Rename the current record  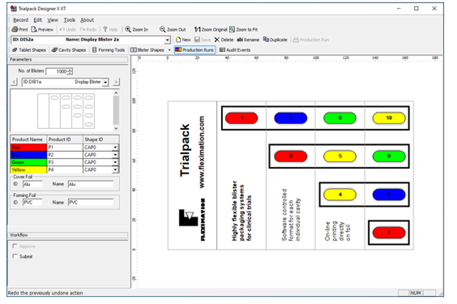pyautogui.click(x=248, y=40)
